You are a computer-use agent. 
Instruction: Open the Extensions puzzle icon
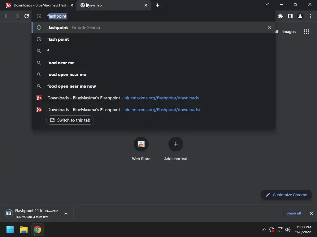[x=280, y=16]
